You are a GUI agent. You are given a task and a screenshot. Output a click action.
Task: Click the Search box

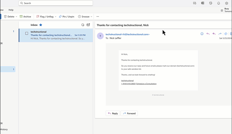coord(56,3)
